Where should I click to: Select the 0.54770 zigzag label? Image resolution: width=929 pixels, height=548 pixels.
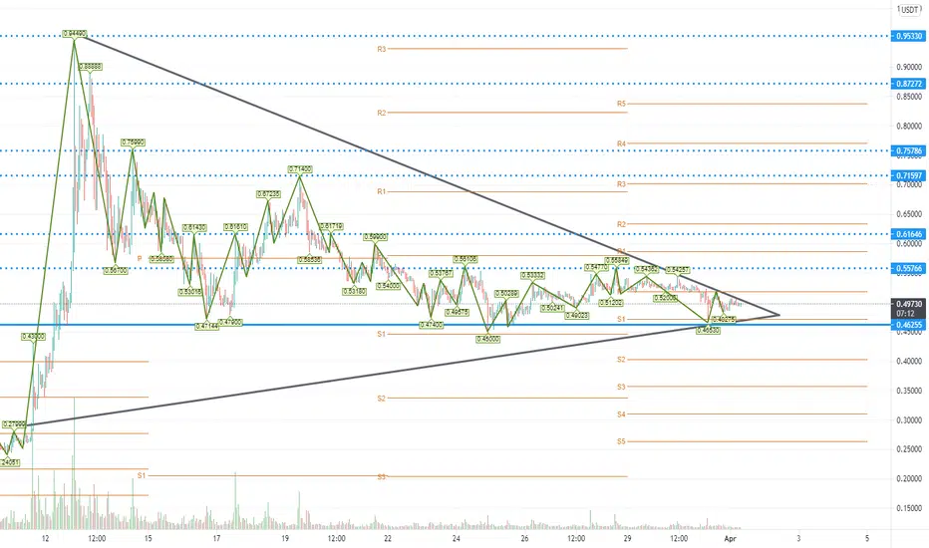[597, 268]
